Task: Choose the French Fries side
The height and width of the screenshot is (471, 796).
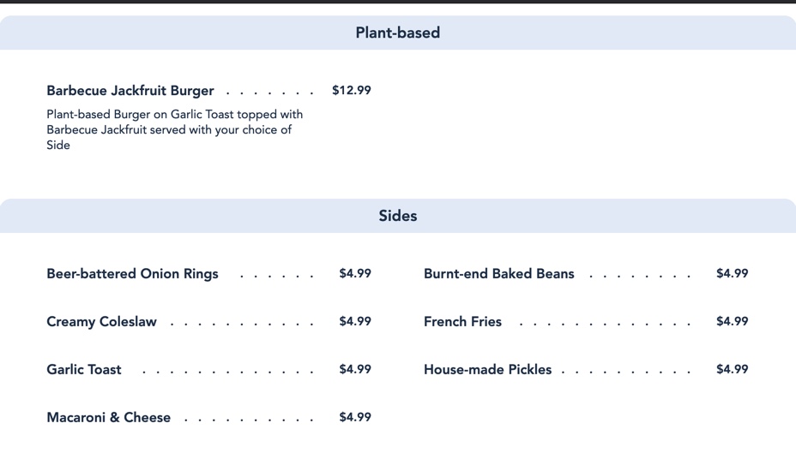Action: click(x=462, y=322)
